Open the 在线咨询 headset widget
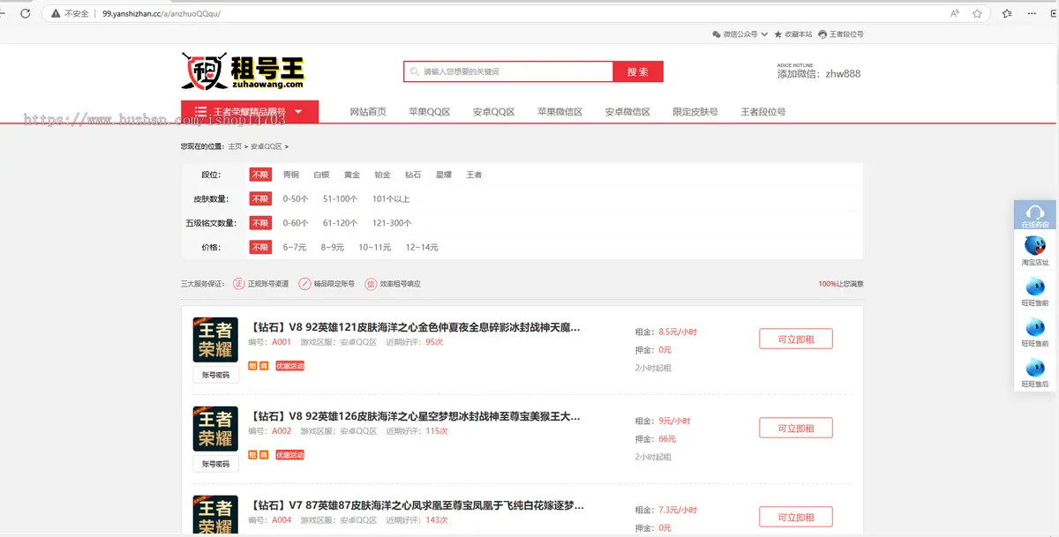Image resolution: width=1059 pixels, height=537 pixels. pyautogui.click(x=1035, y=216)
